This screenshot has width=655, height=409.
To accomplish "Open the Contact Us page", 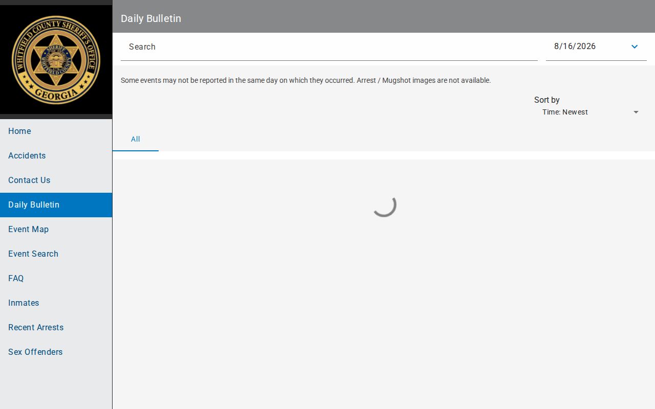I will coord(56,180).
